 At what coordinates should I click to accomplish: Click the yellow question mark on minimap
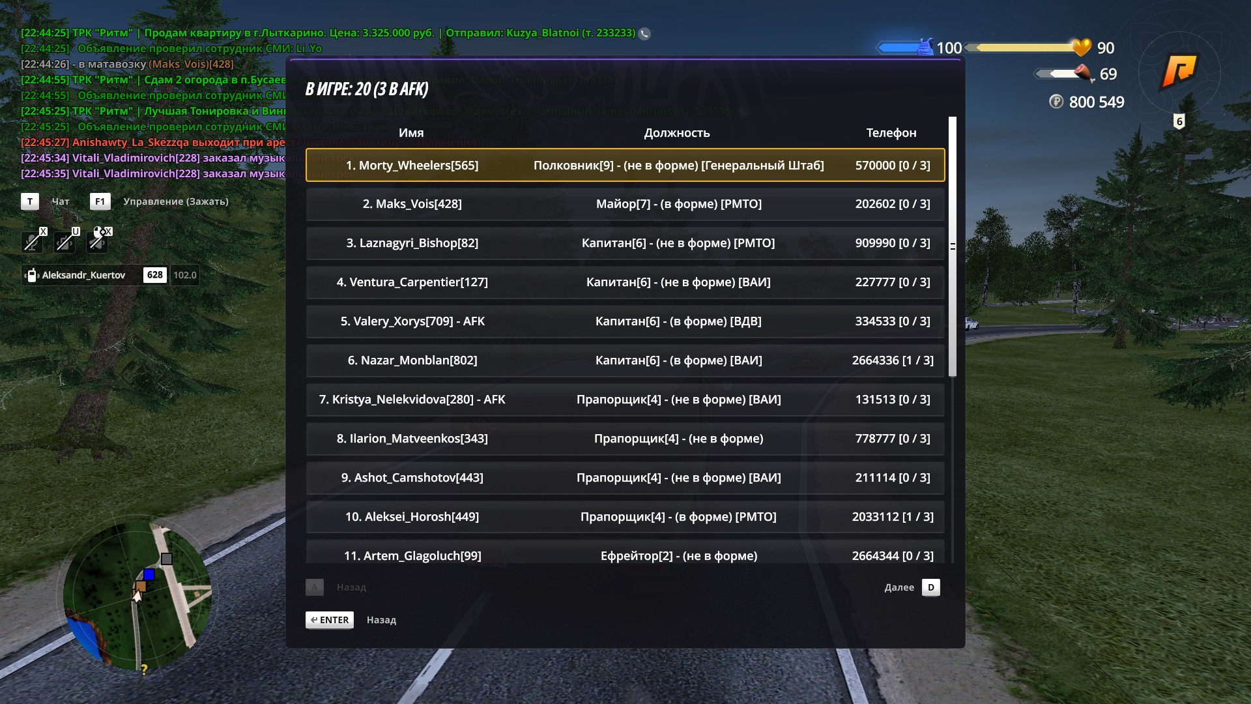(x=144, y=669)
